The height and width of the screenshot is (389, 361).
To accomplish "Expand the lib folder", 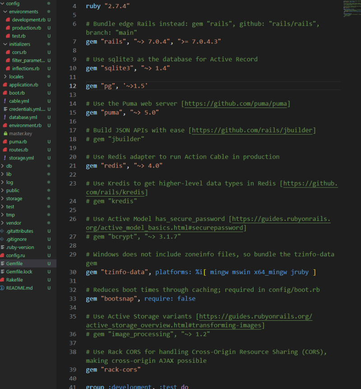I will tap(2, 174).
